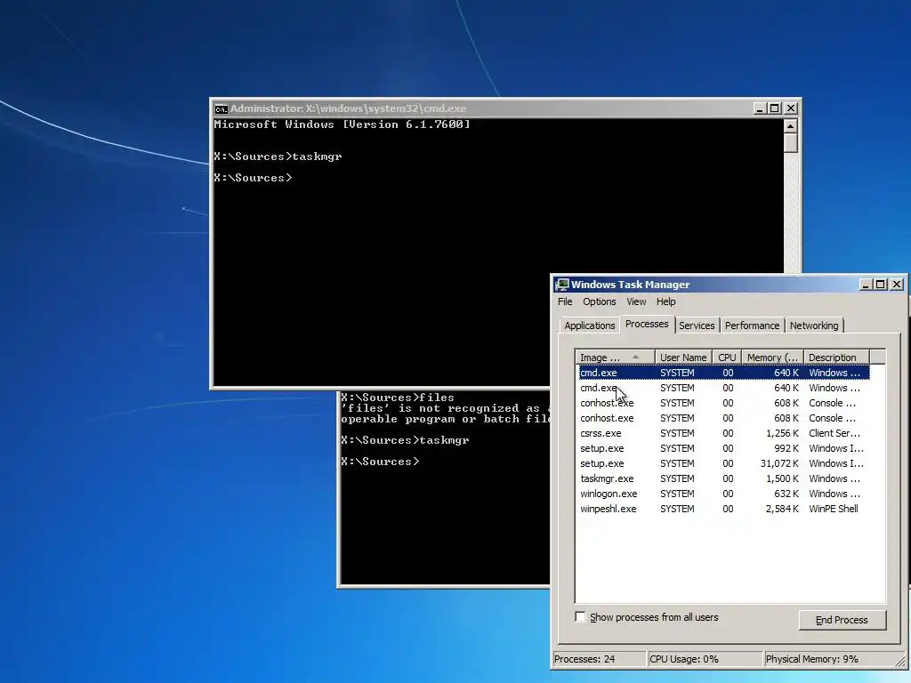Enable Show processes from all users
911x683 pixels.
tap(580, 617)
